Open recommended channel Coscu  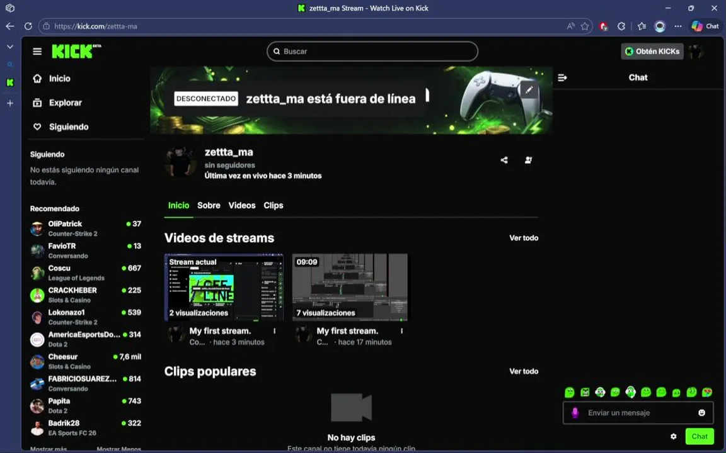86,272
